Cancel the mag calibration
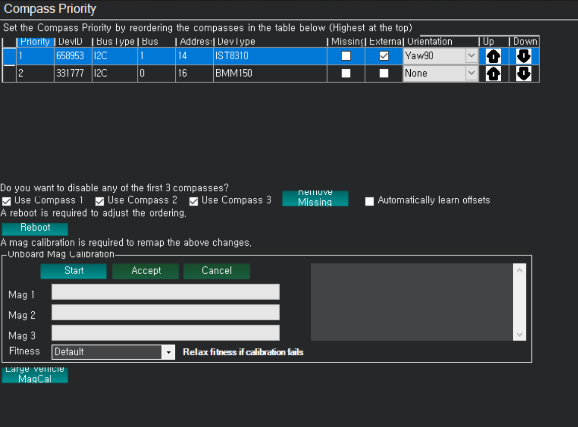The image size is (578, 427). tap(217, 271)
